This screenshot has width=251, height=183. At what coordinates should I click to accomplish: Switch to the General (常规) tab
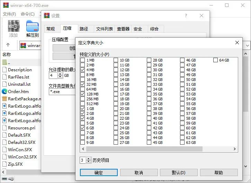51,29
